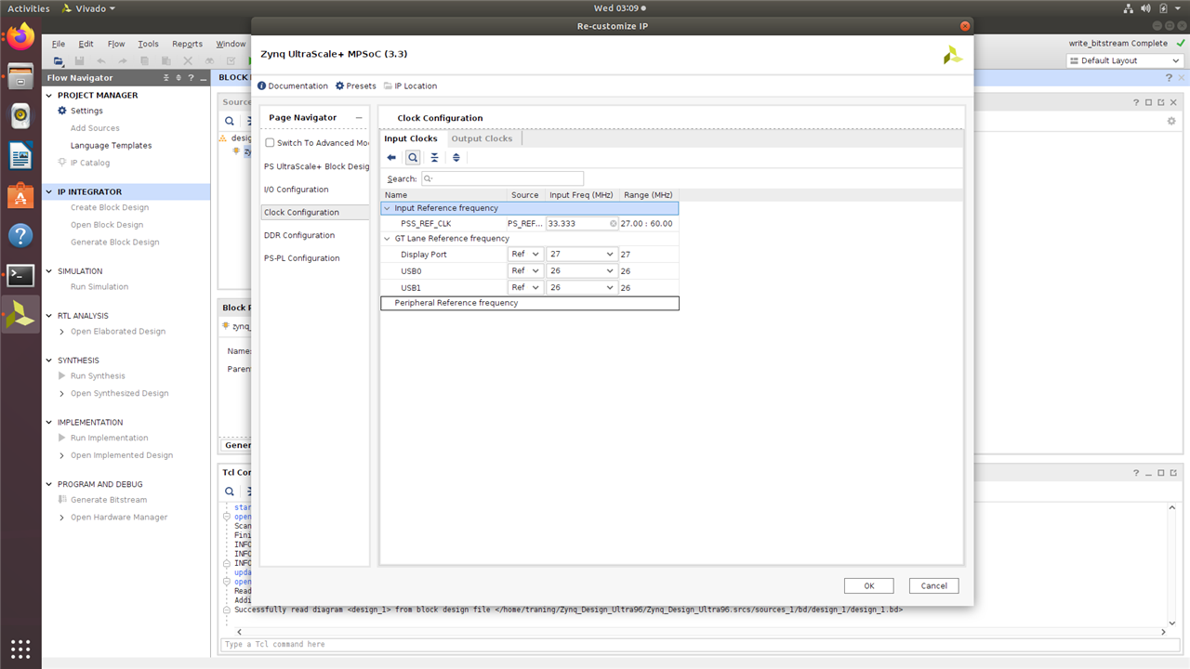Open the Default Layout dropdown
This screenshot has width=1190, height=669.
coord(1124,60)
